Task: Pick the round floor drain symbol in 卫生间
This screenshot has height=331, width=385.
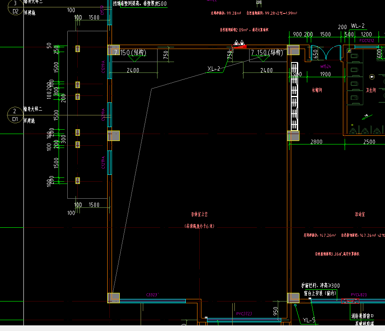Action: point(372,77)
